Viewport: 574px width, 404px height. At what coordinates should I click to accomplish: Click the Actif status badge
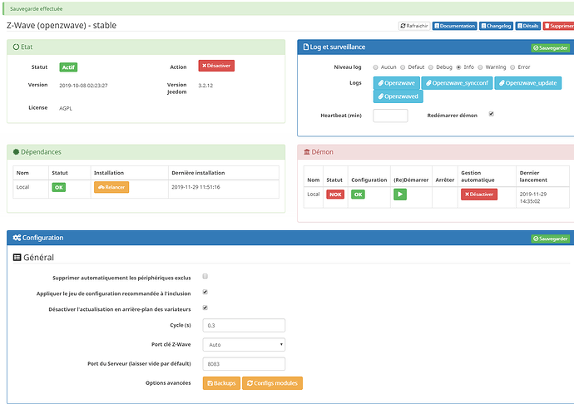[68, 67]
